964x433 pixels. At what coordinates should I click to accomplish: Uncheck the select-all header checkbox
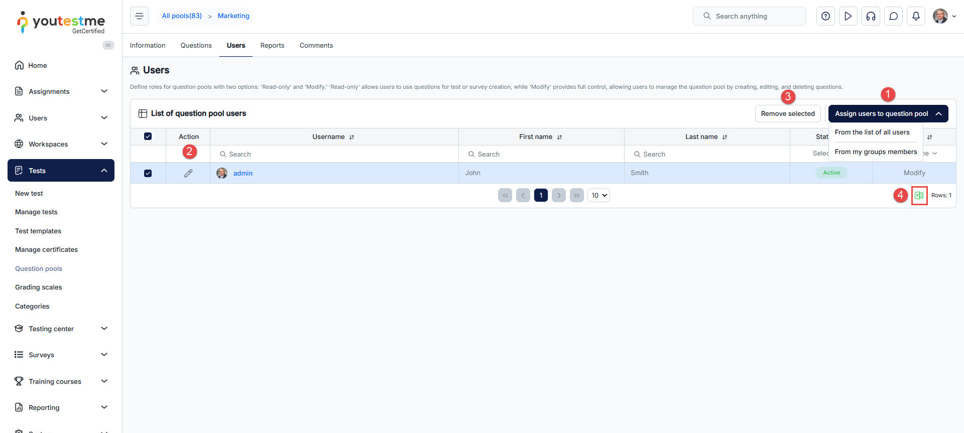148,136
